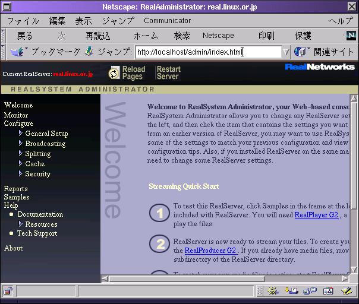The height and width of the screenshot is (304, 359).
Task: Click the RealNetworks logo
Action: [320, 67]
